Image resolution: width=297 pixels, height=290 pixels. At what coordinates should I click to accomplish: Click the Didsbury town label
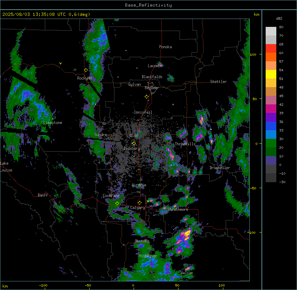(x=132, y=148)
